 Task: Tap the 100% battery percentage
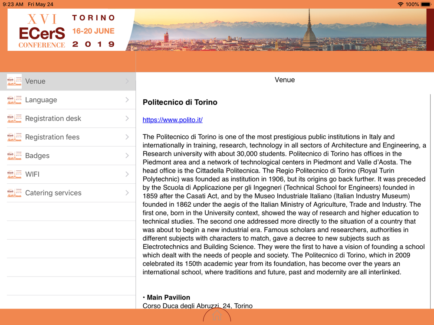(412, 4)
